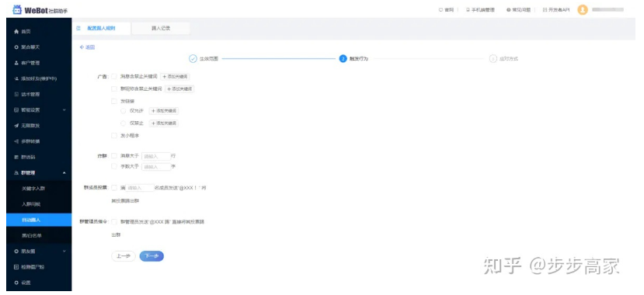644x295 pixels.
Task: Switch to the 踢人记录 tab
Action: [x=161, y=28]
